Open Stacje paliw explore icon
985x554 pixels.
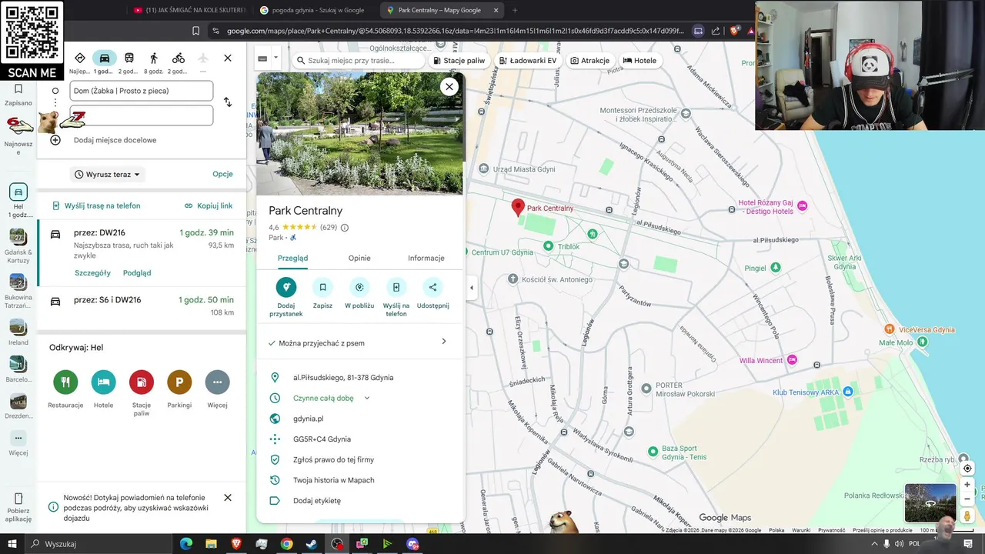pos(142,382)
